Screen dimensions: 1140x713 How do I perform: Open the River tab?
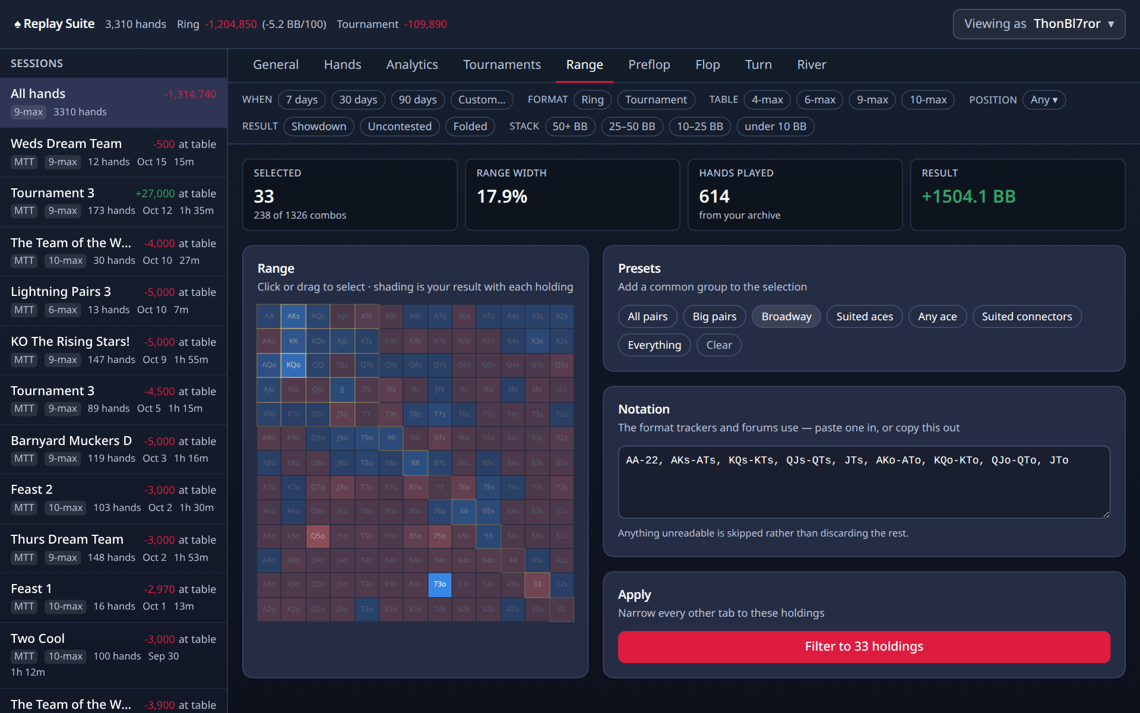811,65
